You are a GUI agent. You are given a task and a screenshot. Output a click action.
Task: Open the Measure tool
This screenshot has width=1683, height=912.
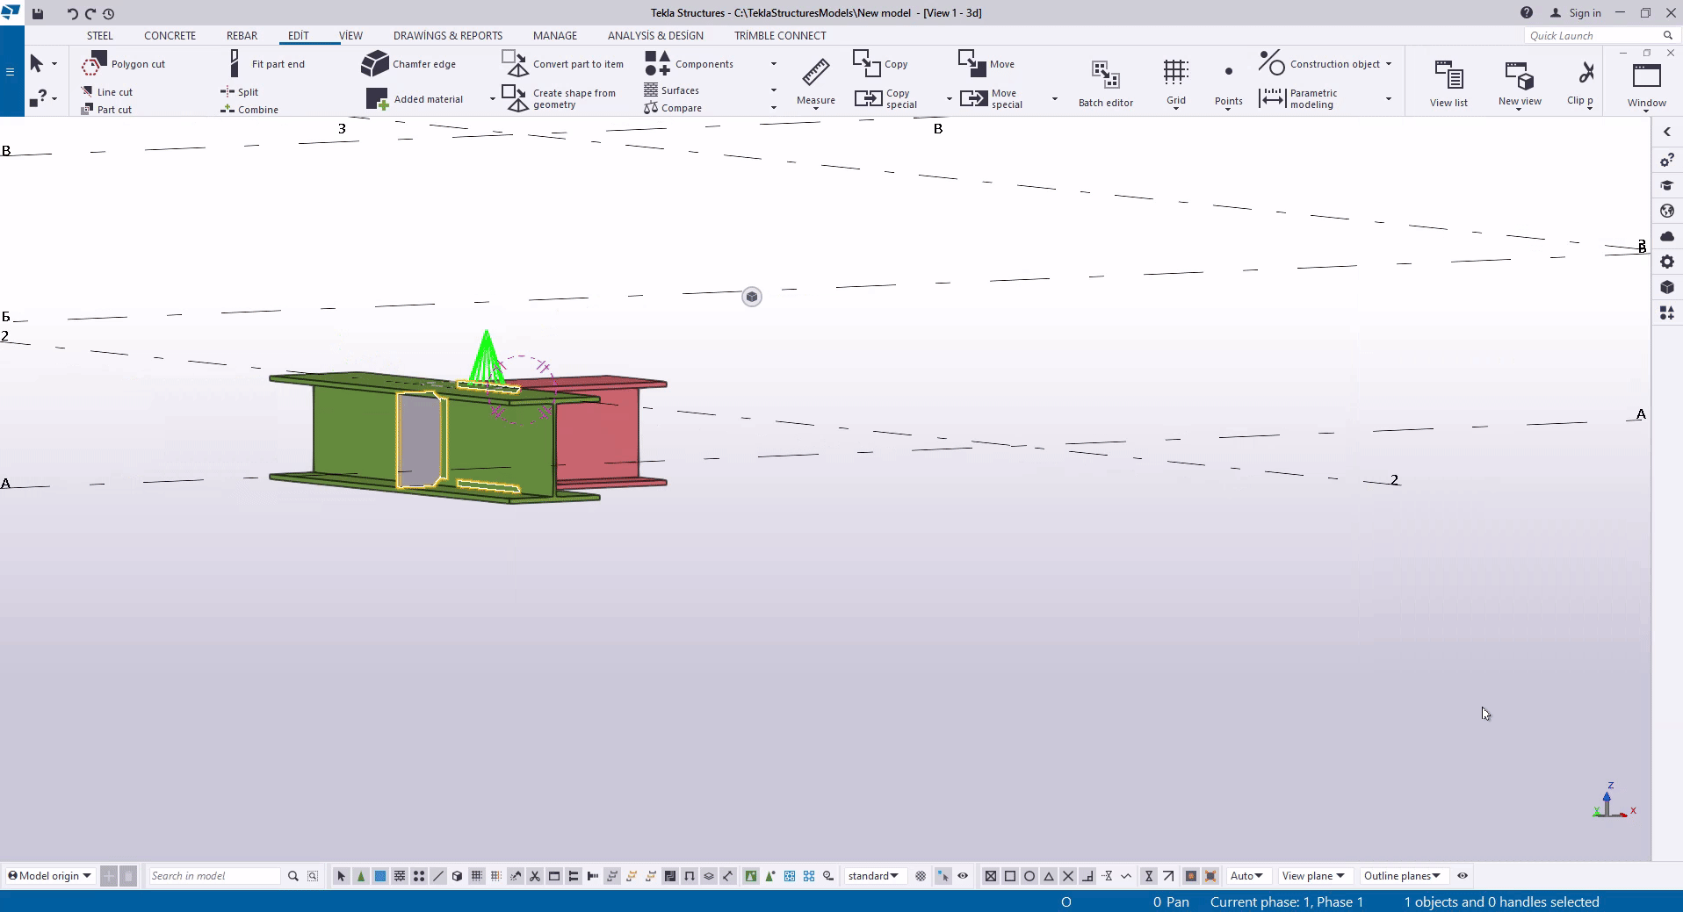click(x=816, y=82)
